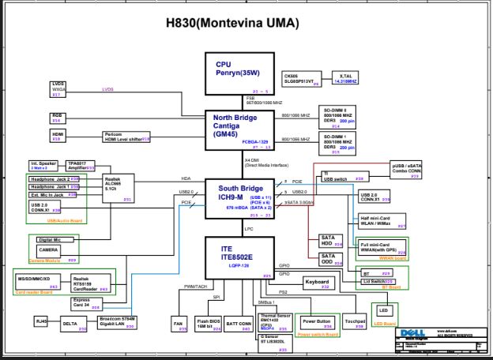Select the FAN block
Viewport: 493px width, 360px height.
[x=179, y=324]
